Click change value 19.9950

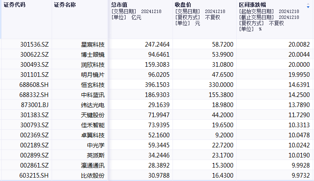point(299,75)
